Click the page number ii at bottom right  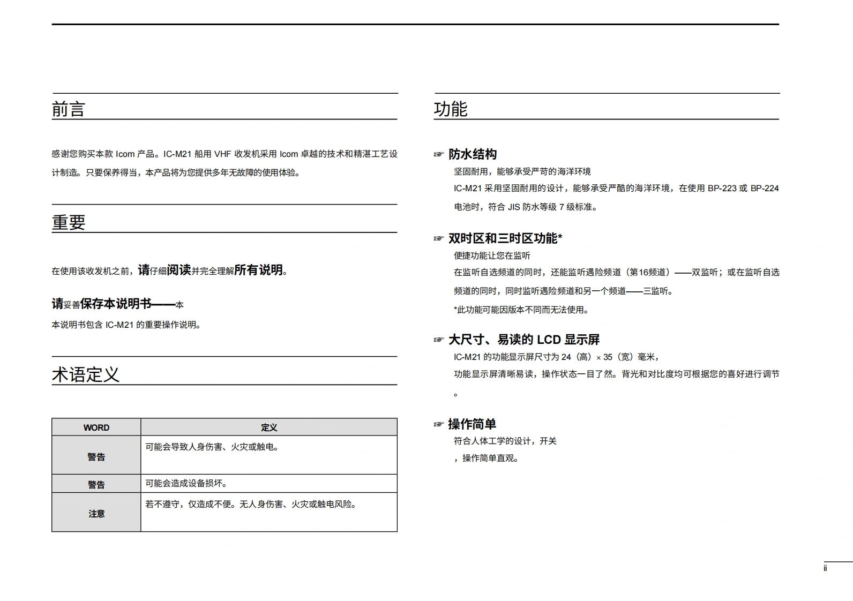pyautogui.click(x=825, y=568)
